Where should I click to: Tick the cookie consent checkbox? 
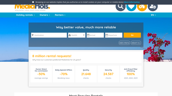pyautogui.click(x=33, y=2)
